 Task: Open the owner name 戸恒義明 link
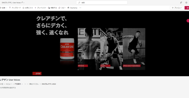tap(17, 84)
